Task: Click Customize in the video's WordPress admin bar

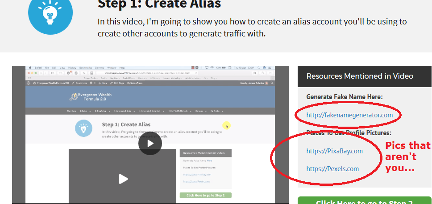Action: point(79,83)
